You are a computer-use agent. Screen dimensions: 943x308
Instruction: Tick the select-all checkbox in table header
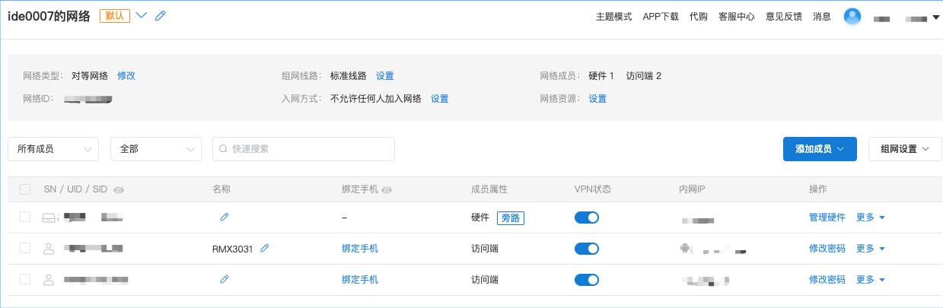pyautogui.click(x=25, y=189)
